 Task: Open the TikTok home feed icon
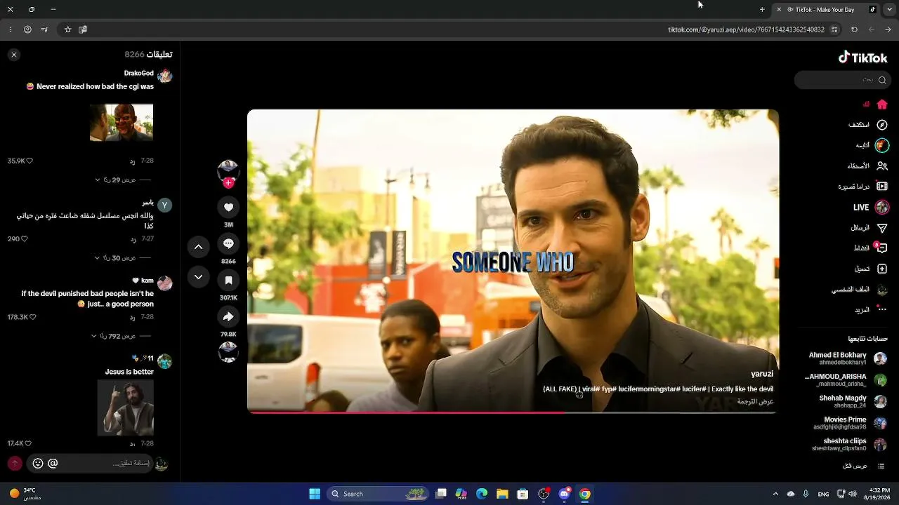(882, 105)
